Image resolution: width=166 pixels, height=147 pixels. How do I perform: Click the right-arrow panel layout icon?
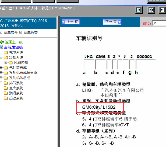click(139, 10)
